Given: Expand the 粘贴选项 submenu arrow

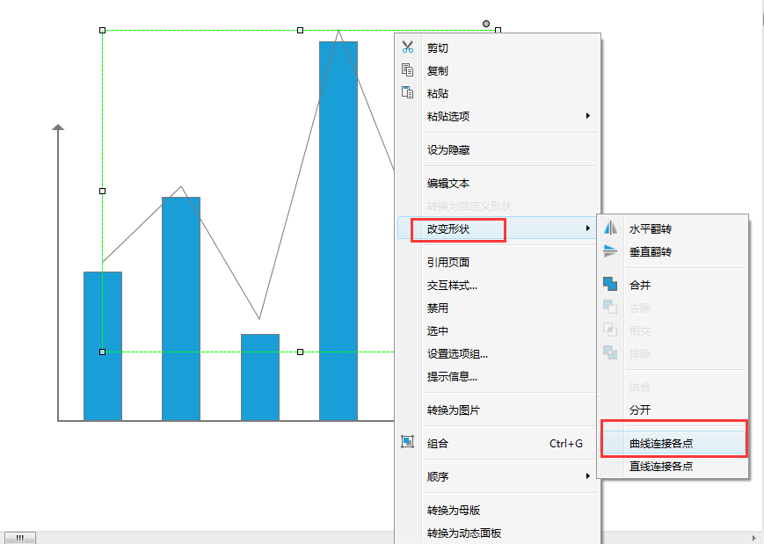Looking at the screenshot, I should tap(588, 116).
